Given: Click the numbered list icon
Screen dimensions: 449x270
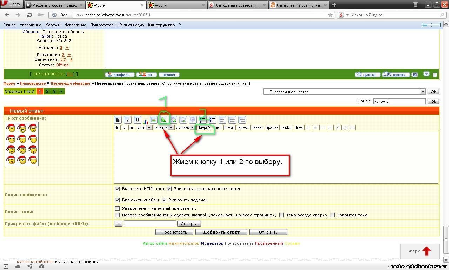Looking at the screenshot, I should pyautogui.click(x=202, y=120).
